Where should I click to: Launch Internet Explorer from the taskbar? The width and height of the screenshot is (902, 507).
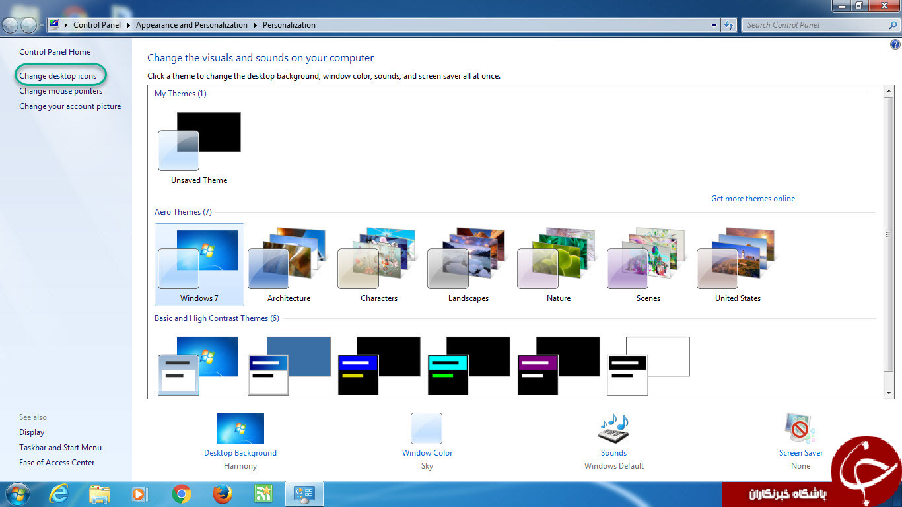click(x=59, y=494)
